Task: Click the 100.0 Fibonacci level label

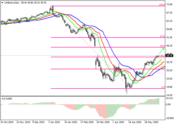Action: 162,5
